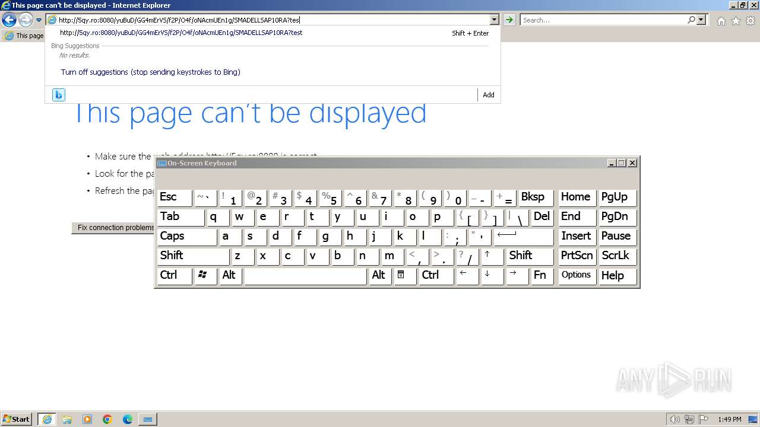Click the Windows logo key

205,276
